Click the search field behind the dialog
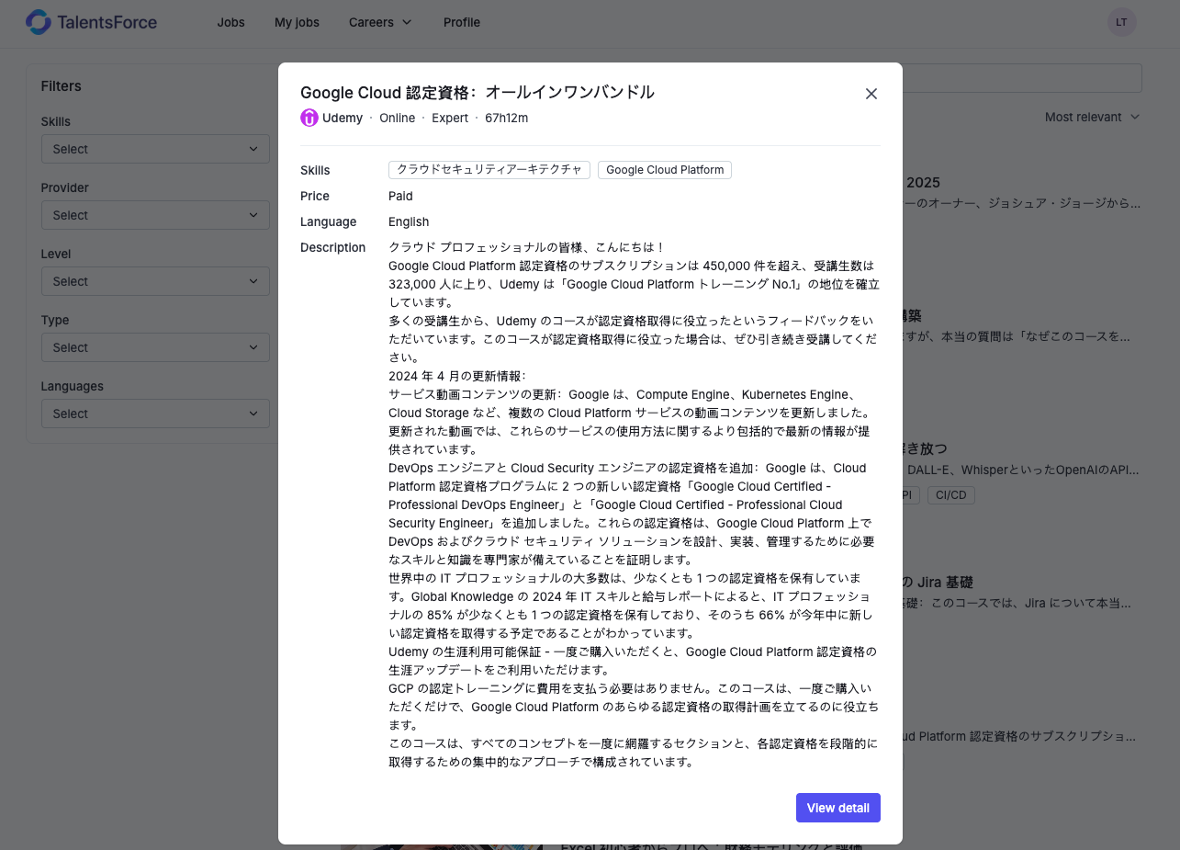This screenshot has height=850, width=1180. pos(1022,78)
